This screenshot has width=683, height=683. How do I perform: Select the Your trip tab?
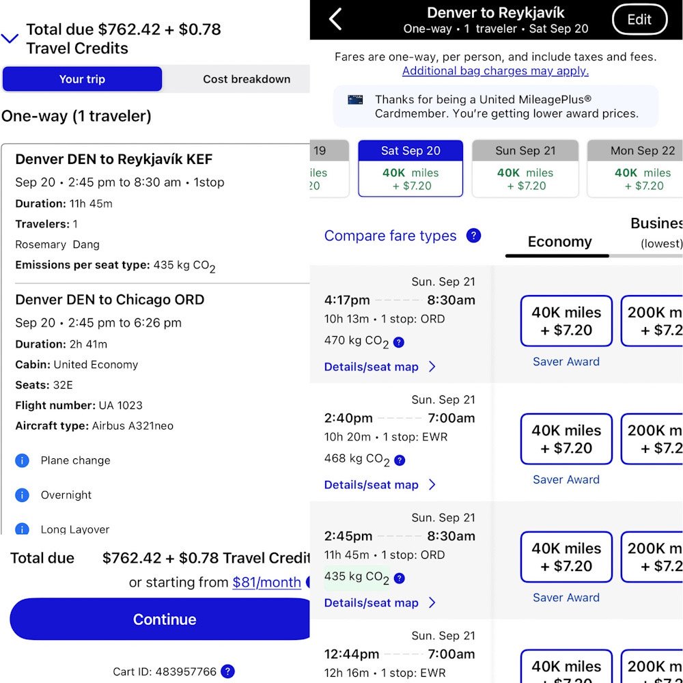[x=82, y=79]
